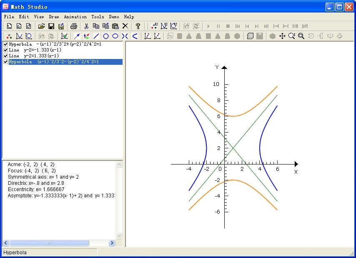This screenshot has height=258, width=356.
Task: Click the copy-with-arrow icon on top toolbar
Action: [105, 26]
